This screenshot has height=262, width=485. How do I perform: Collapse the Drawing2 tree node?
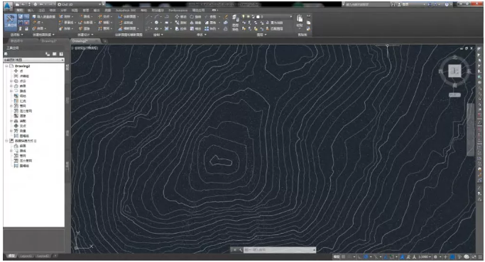tap(6, 66)
